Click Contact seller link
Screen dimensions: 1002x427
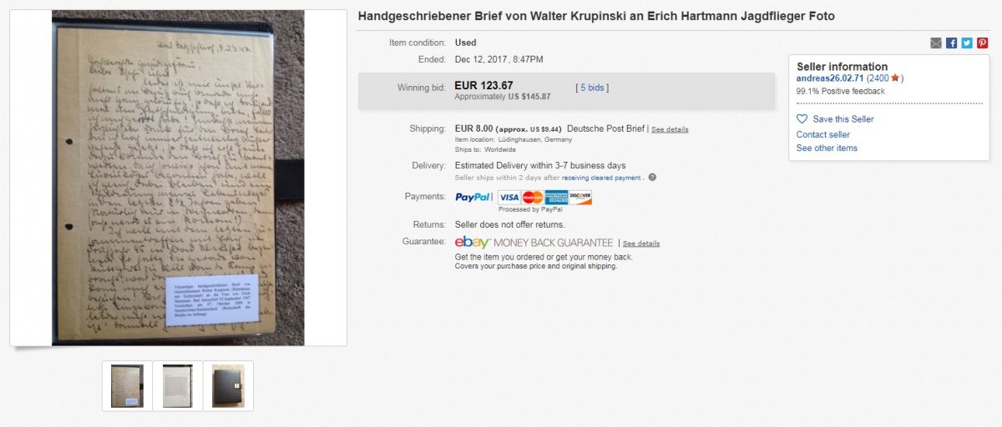[823, 134]
